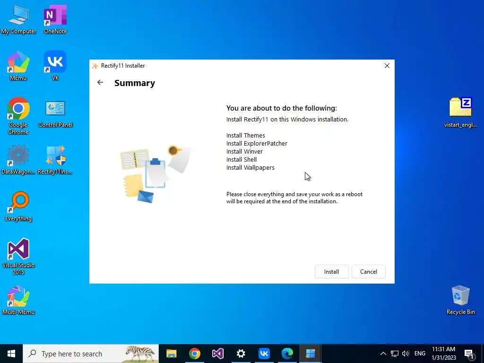The width and height of the screenshot is (484, 363).
Task: Open Settings gear from the taskbar
Action: (x=241, y=354)
